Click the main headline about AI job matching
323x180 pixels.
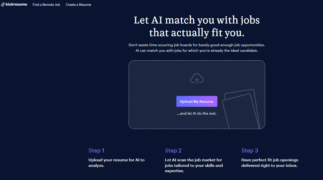coord(197,26)
